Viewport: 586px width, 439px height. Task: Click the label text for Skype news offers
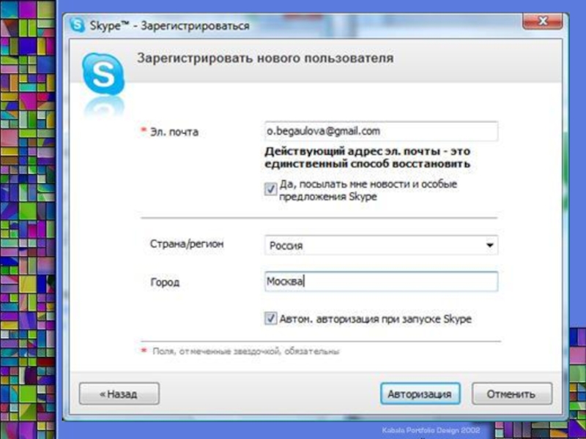(x=368, y=190)
